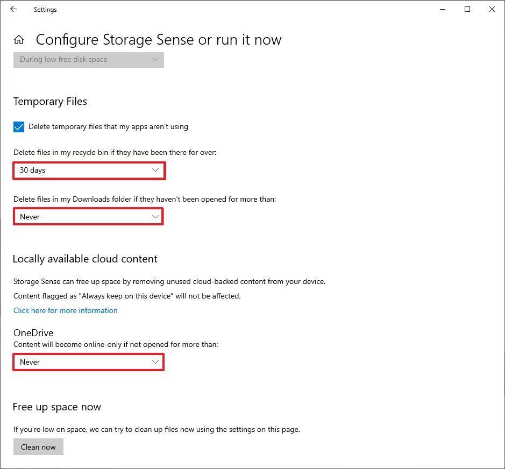
Task: Expand the Downloads folder cleanup dropdown
Action: coord(89,216)
